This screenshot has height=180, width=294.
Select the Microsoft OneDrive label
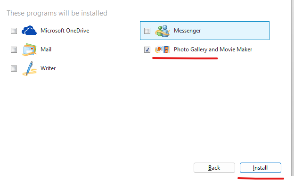coord(65,31)
